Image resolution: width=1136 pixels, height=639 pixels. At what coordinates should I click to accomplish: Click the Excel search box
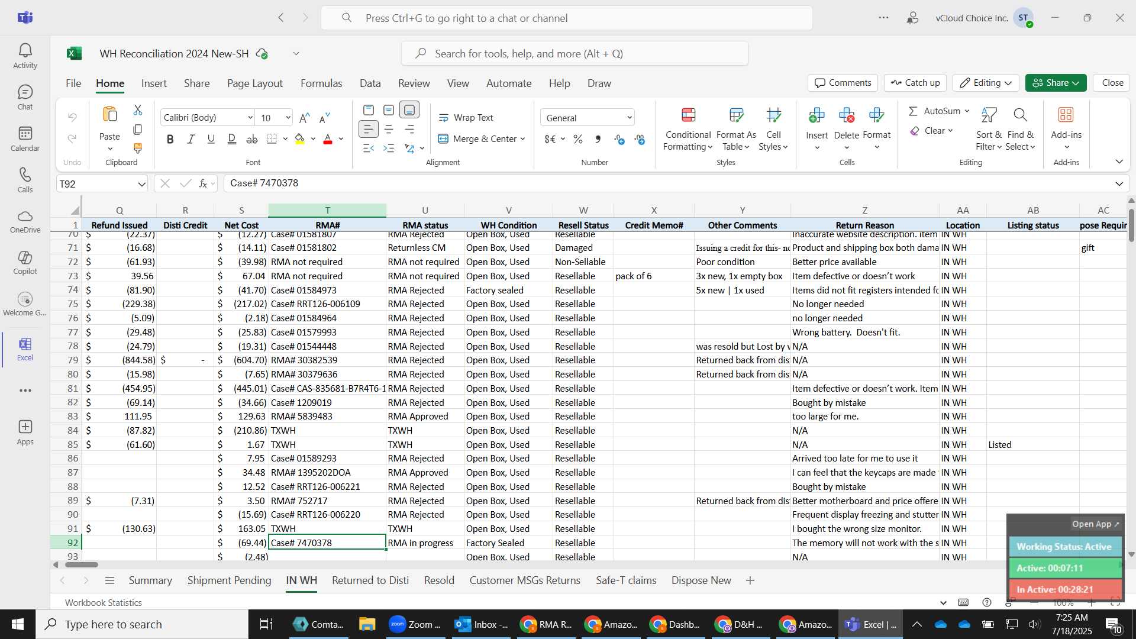575,54
